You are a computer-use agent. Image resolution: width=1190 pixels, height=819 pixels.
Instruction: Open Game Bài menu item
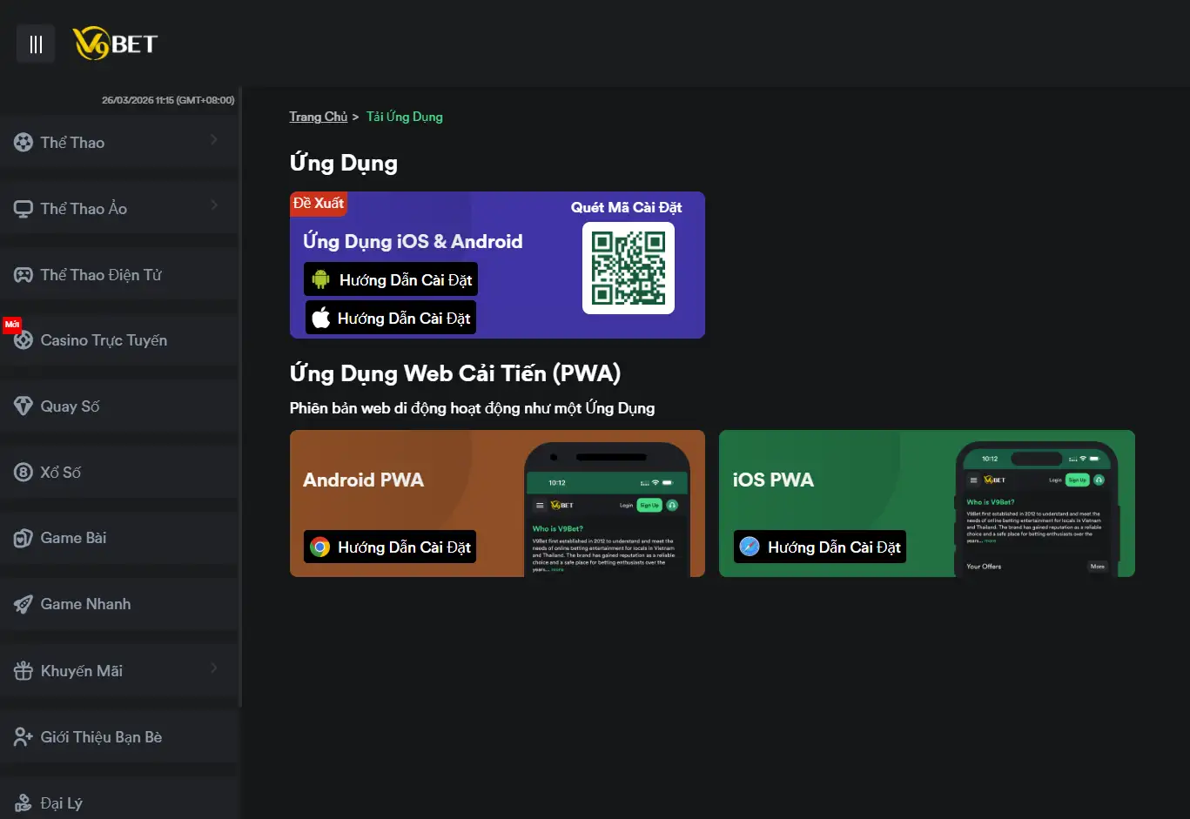click(73, 538)
